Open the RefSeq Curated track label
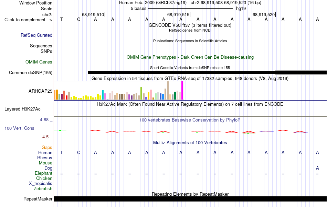327x207 pixels. [36, 35]
